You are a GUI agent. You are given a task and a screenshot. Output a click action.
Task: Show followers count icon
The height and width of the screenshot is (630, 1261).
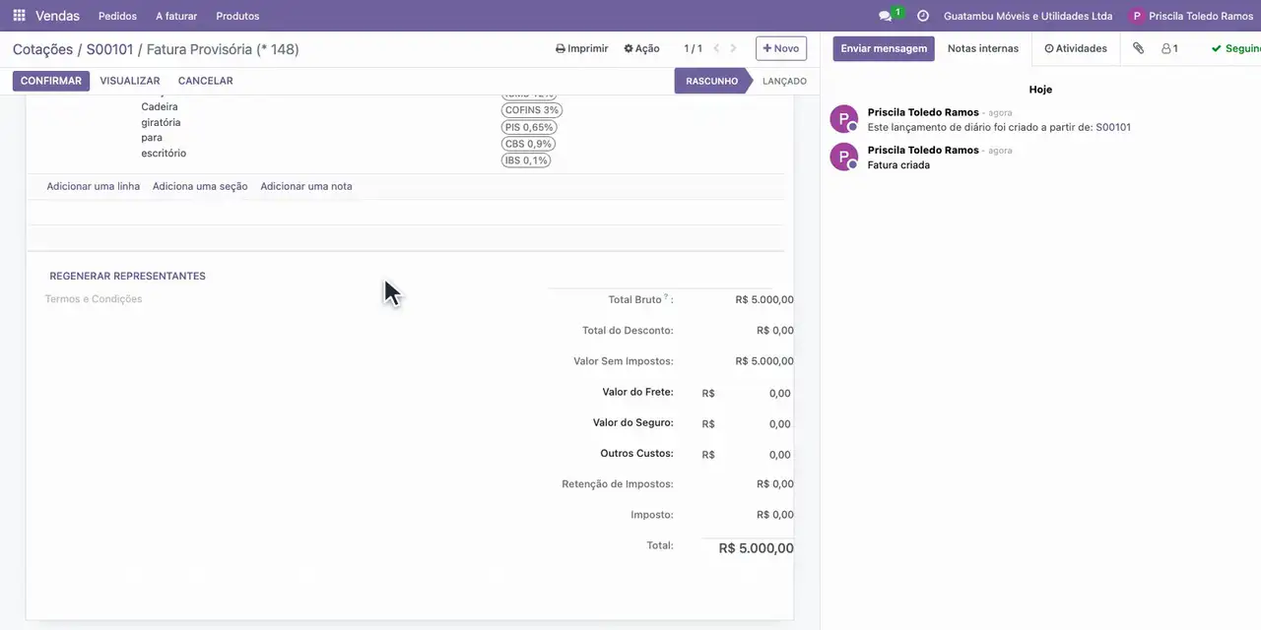[x=1169, y=48]
